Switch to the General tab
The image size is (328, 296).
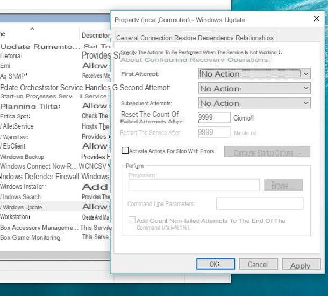127,38
